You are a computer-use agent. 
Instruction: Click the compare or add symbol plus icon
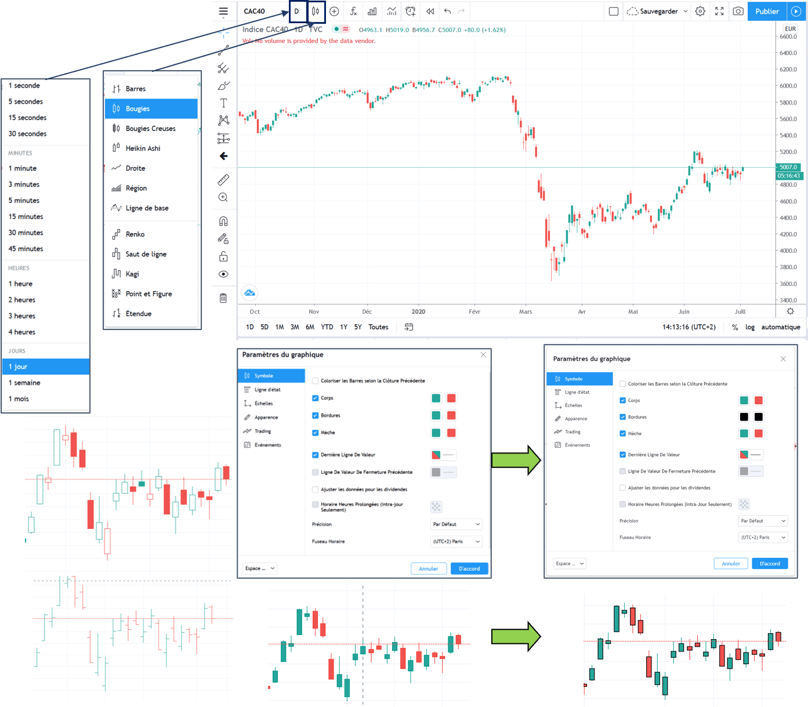[334, 11]
